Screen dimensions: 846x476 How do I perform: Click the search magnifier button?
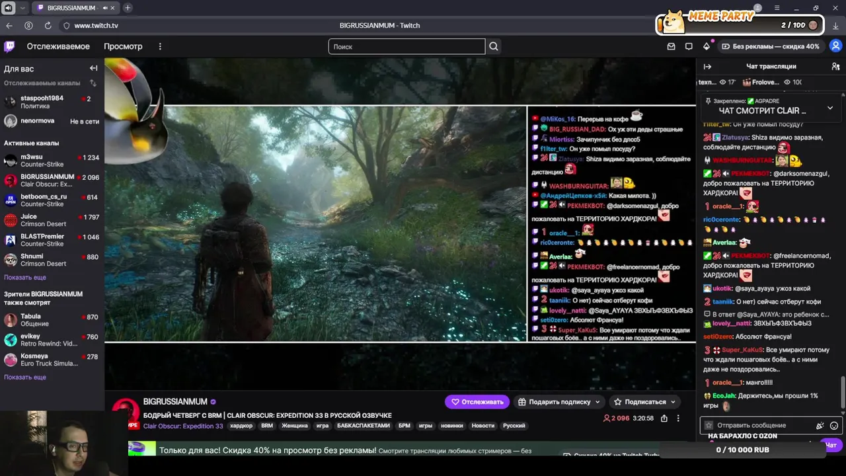point(494,46)
